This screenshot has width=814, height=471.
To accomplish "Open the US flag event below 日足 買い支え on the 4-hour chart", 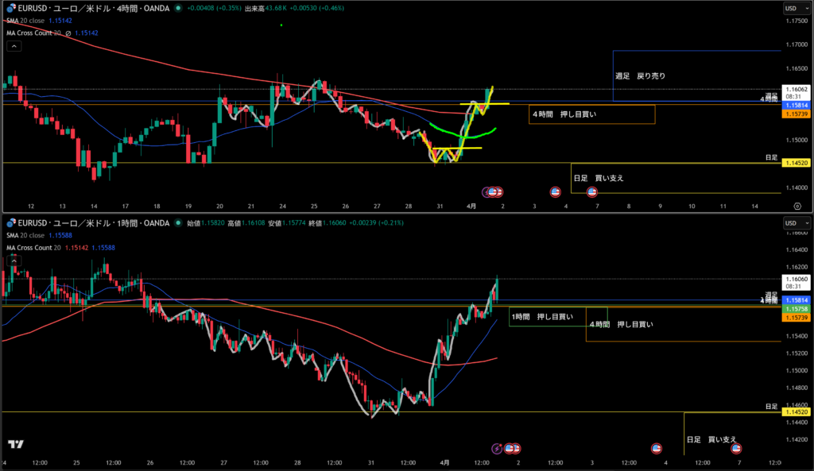I will (591, 192).
